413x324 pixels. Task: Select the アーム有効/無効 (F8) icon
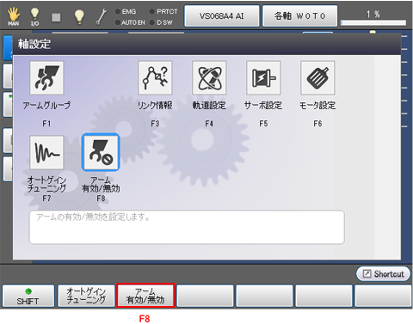point(101,152)
